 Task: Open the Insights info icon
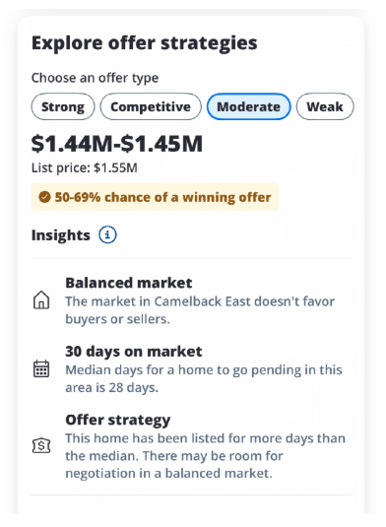pos(107,234)
